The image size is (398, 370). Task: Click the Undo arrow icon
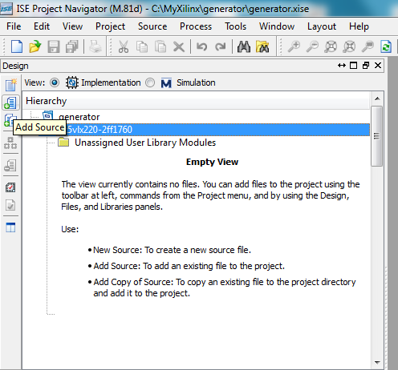point(202,46)
